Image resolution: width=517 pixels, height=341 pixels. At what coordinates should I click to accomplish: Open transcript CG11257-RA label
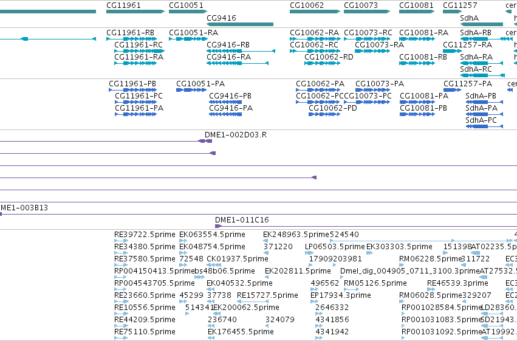pos(468,45)
